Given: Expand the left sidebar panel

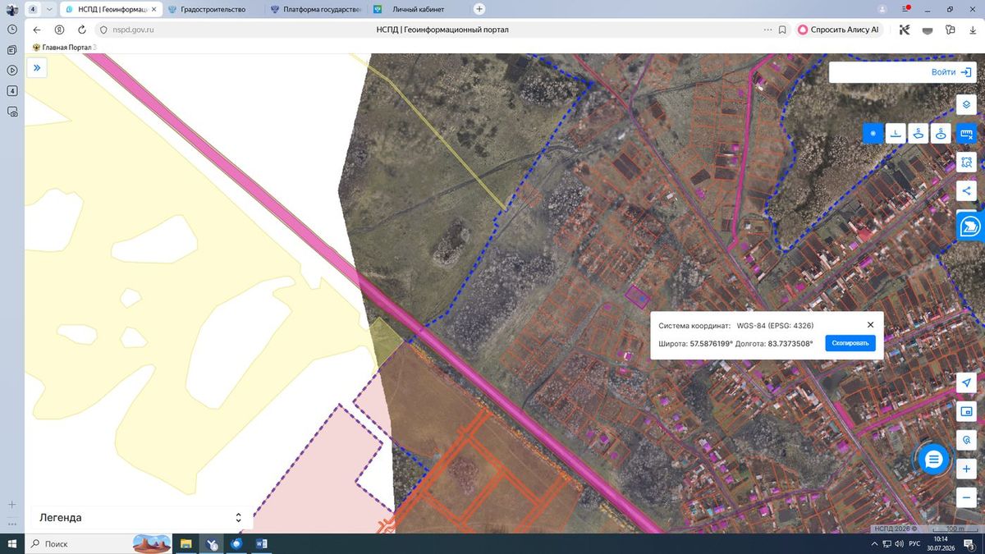Looking at the screenshot, I should (x=37, y=68).
